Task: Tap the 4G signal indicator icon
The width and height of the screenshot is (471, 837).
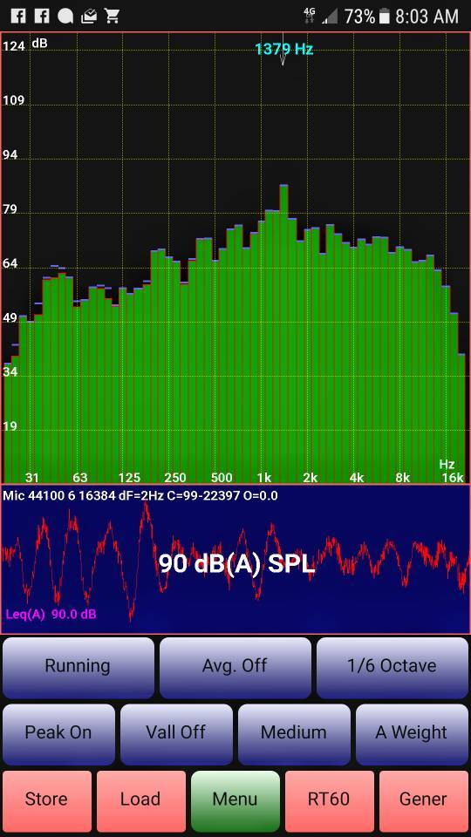Action: [309, 17]
